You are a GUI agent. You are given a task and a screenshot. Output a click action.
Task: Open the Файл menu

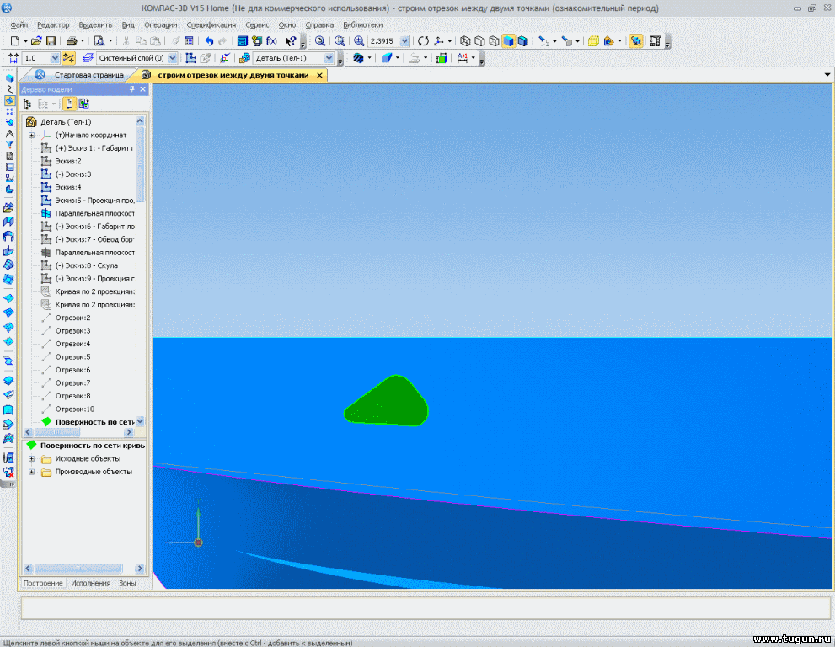19,24
